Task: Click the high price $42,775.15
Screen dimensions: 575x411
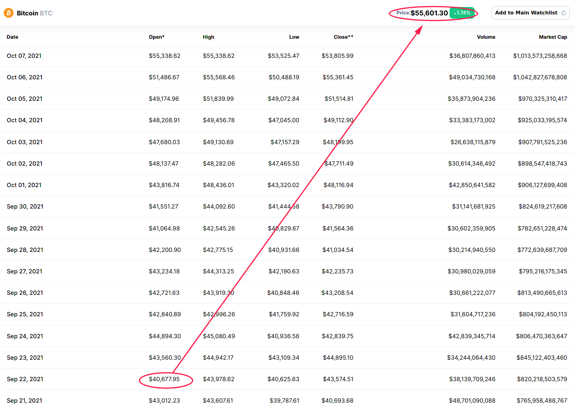Action: click(218, 250)
